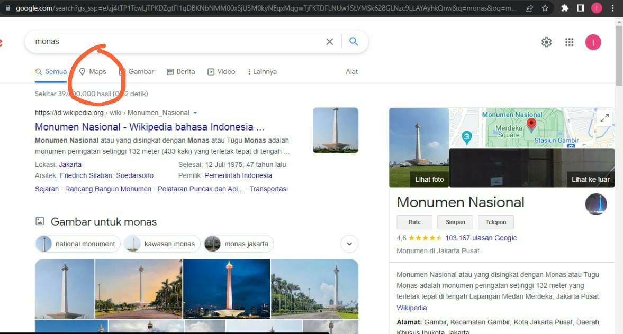Open the Transportasi sitelink

click(x=268, y=189)
